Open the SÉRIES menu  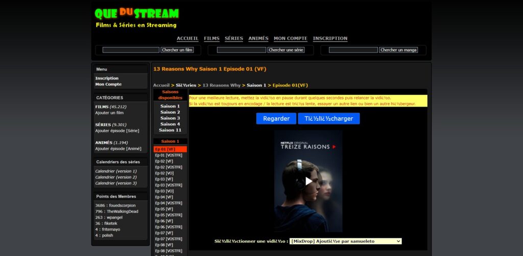click(x=234, y=39)
